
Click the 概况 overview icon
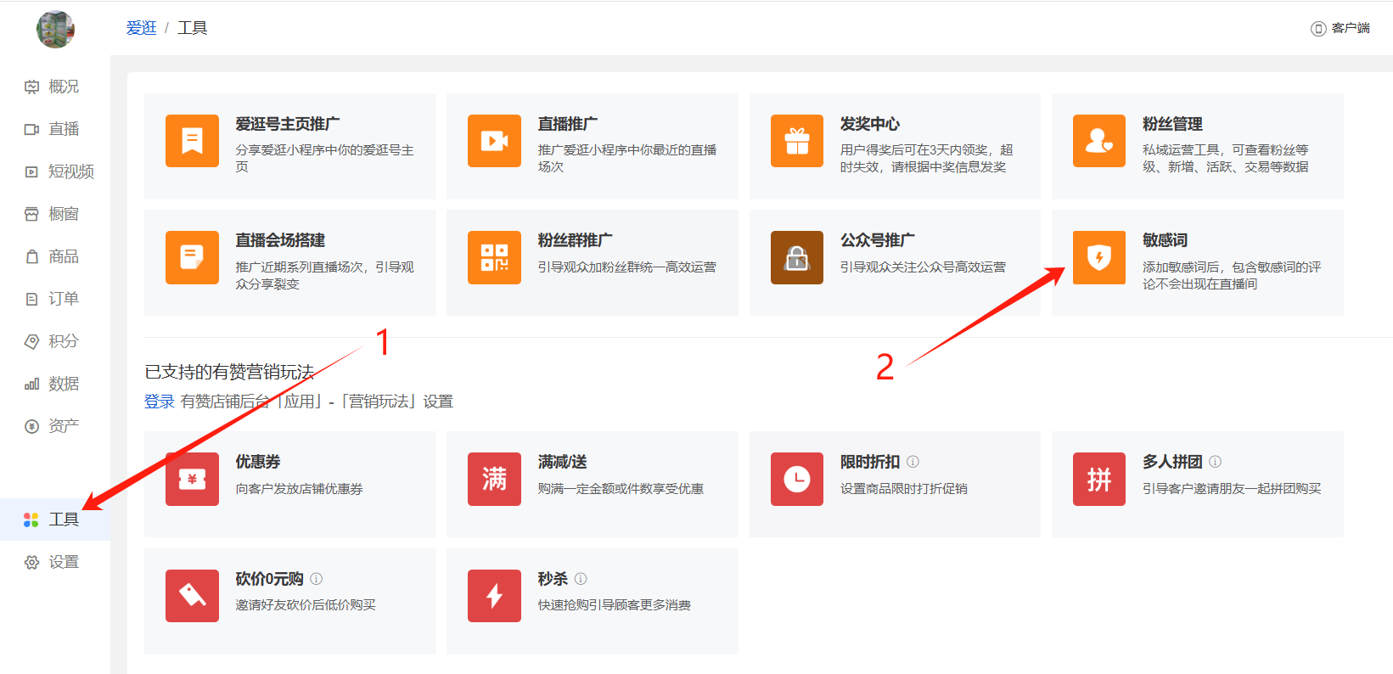click(x=31, y=87)
